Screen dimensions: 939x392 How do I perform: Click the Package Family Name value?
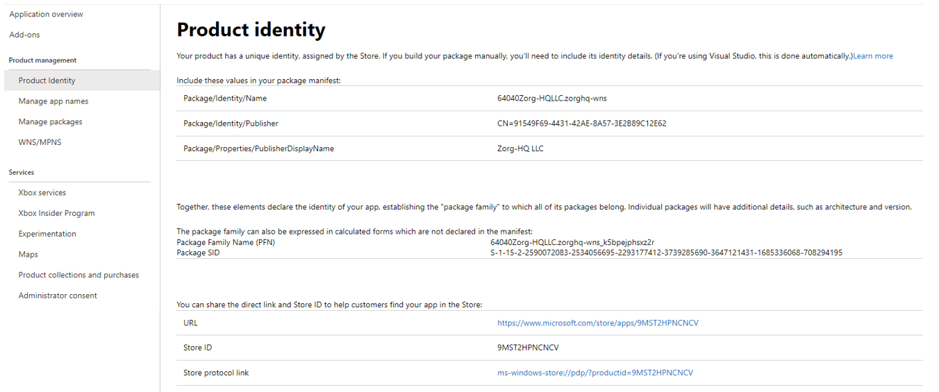tap(572, 243)
